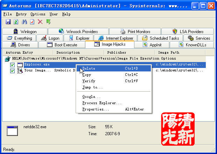
Task: Sort by the Description column header
Action: 79,52
